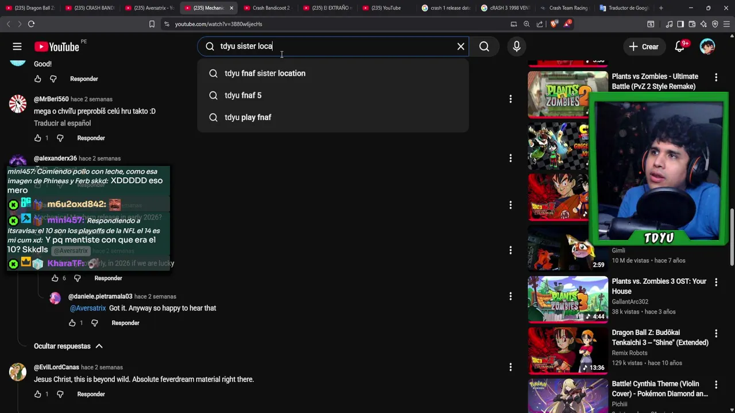Open options for MrBeri560 comment
Screen dimensions: 735x413
click(510, 99)
